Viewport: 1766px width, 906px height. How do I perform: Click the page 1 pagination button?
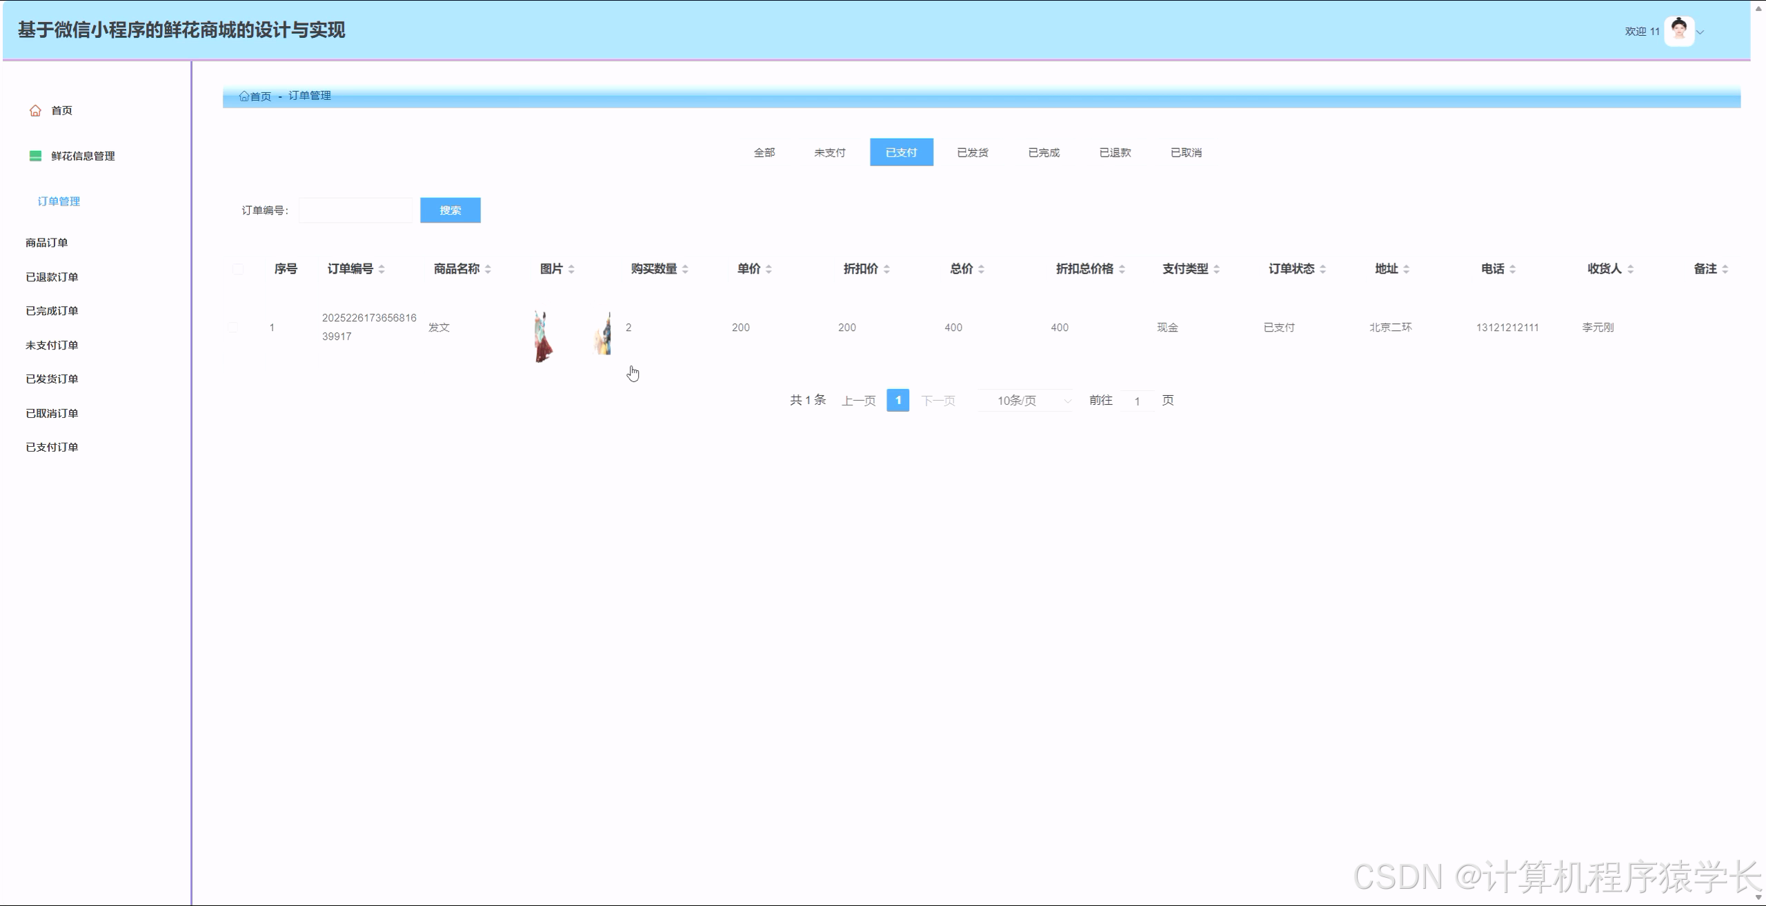pos(897,400)
